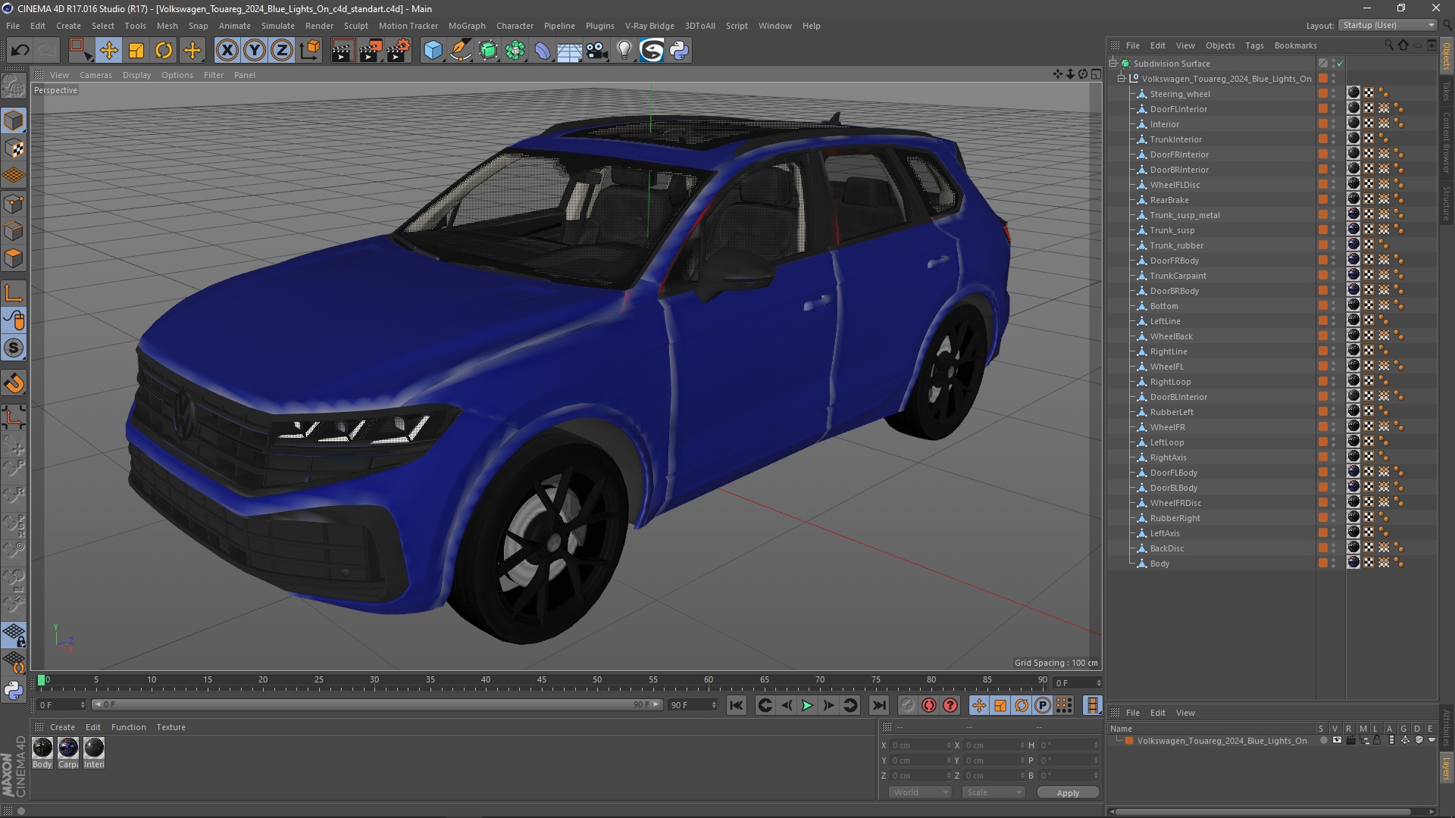Go to end of animation

(879, 705)
